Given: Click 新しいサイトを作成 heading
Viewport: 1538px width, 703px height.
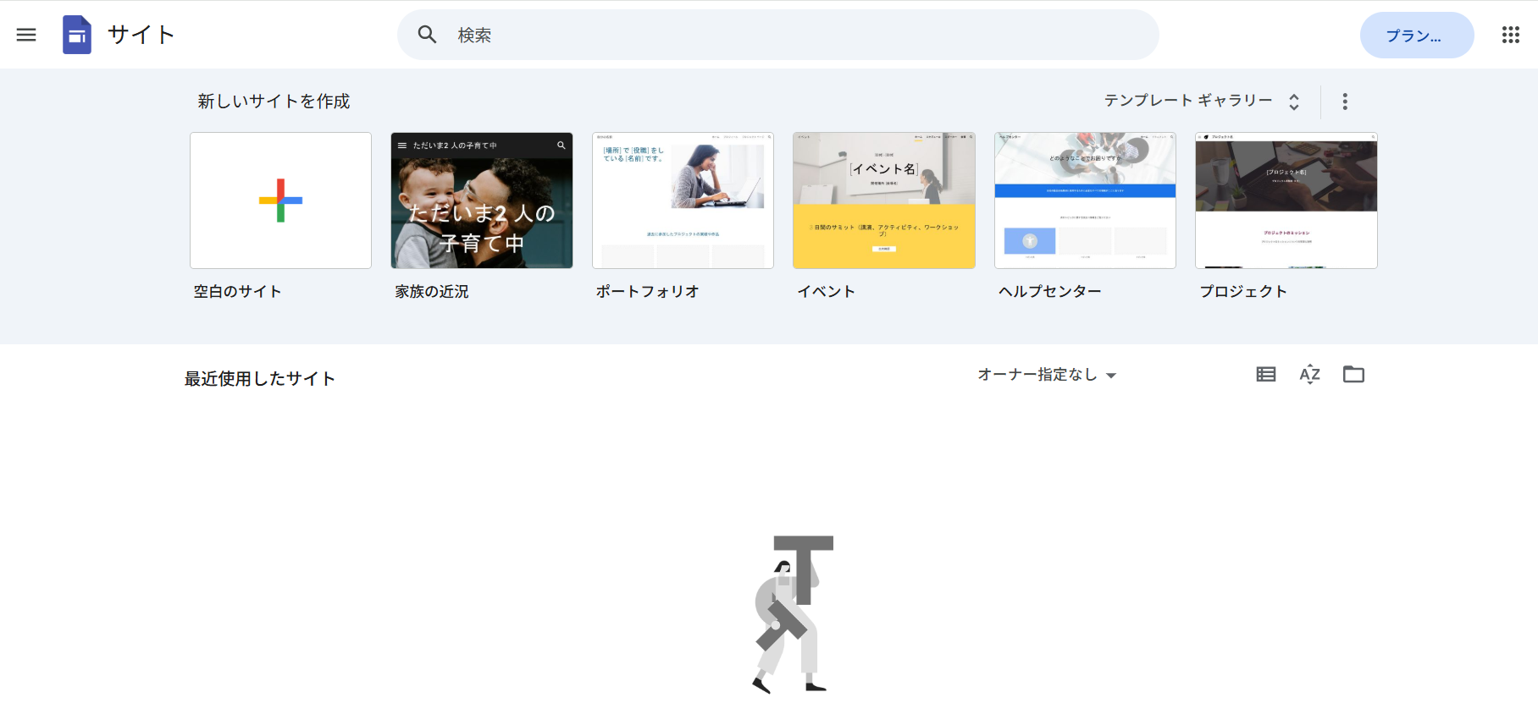Looking at the screenshot, I should [x=274, y=102].
